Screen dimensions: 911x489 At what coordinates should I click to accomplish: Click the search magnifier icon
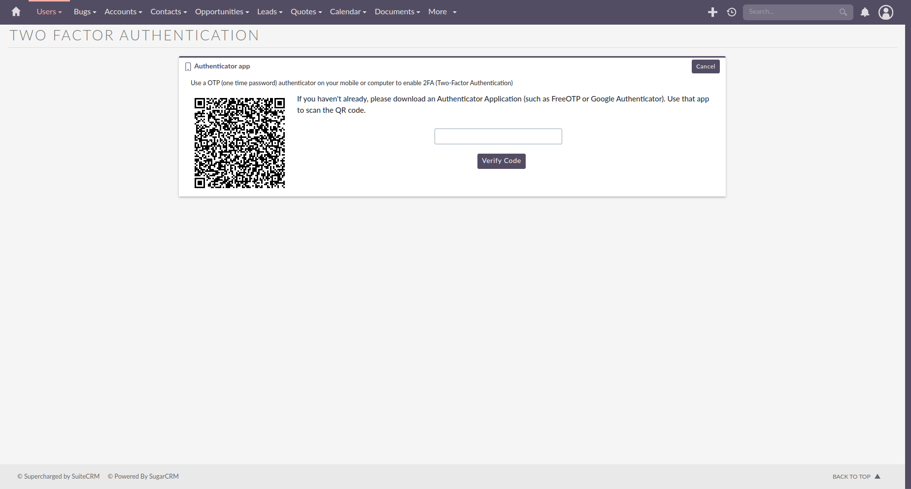[x=843, y=12]
